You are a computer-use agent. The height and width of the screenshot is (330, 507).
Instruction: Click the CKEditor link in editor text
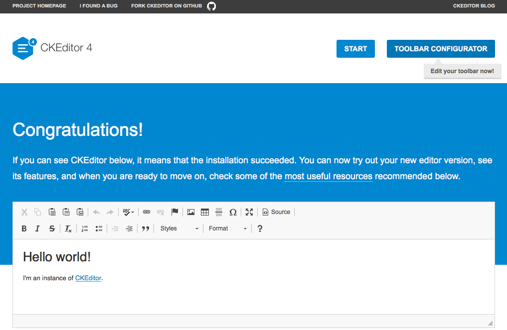[88, 278]
